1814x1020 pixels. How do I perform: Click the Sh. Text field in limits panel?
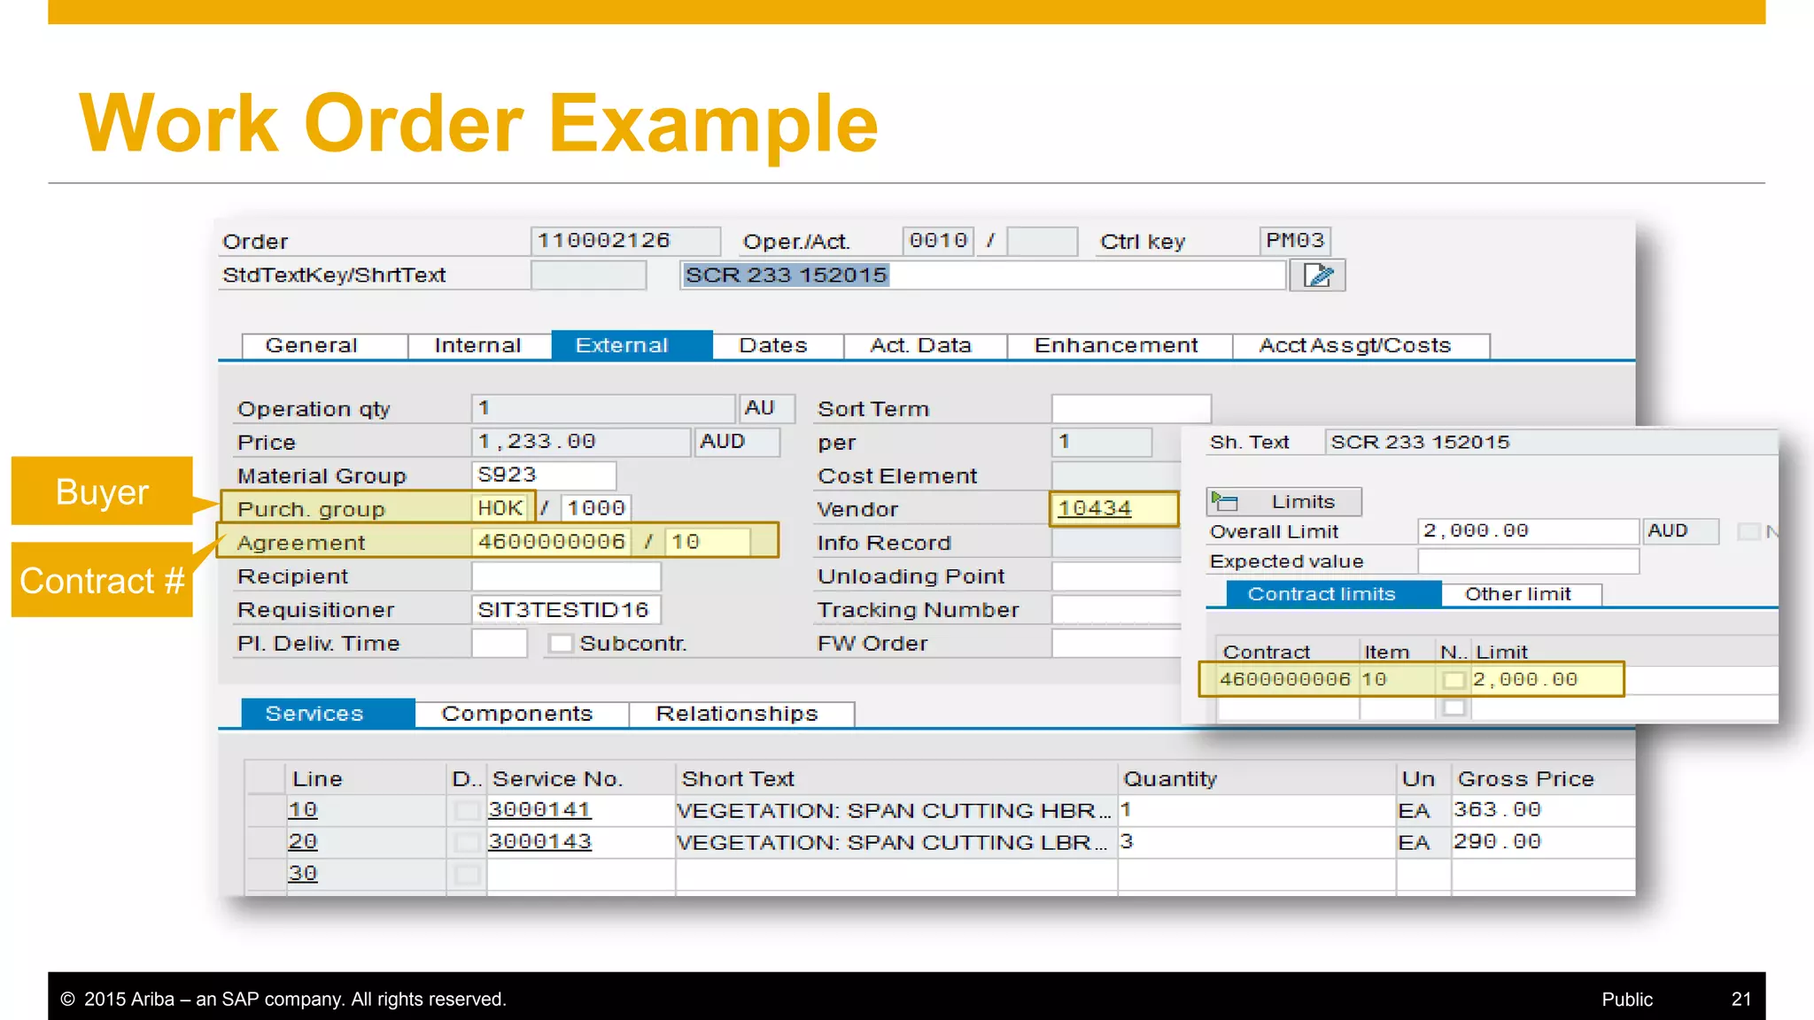[1552, 442]
